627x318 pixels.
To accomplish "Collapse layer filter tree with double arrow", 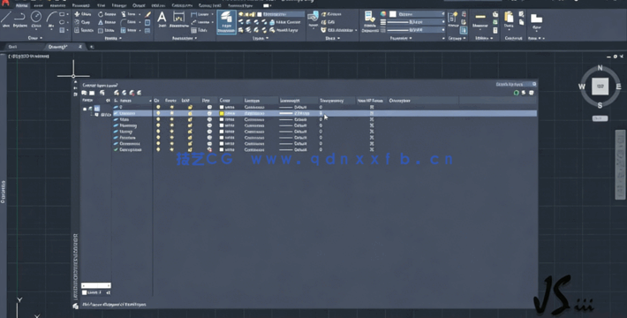I will [x=108, y=101].
